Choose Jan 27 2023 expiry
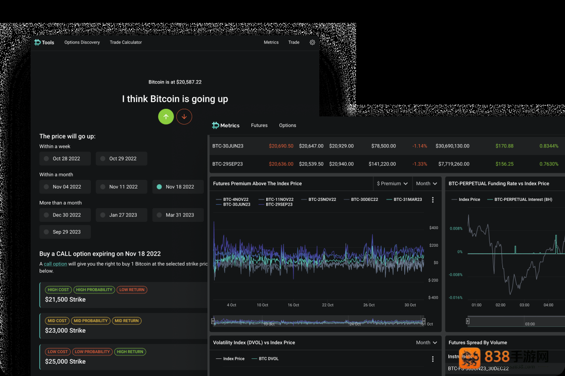Image resolution: width=565 pixels, height=376 pixels. (x=121, y=215)
